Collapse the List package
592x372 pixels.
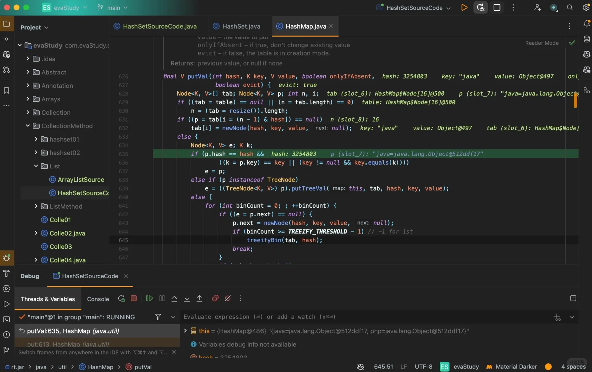click(36, 166)
